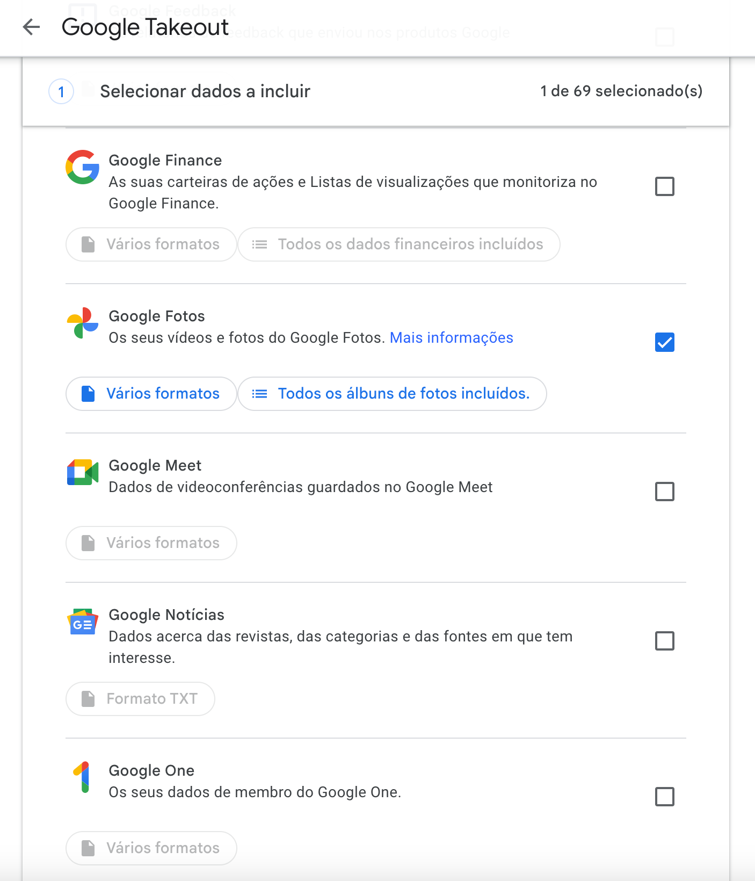Open Todos os álbuns de fotos incluídos
This screenshot has height=881, width=755.
pos(392,394)
